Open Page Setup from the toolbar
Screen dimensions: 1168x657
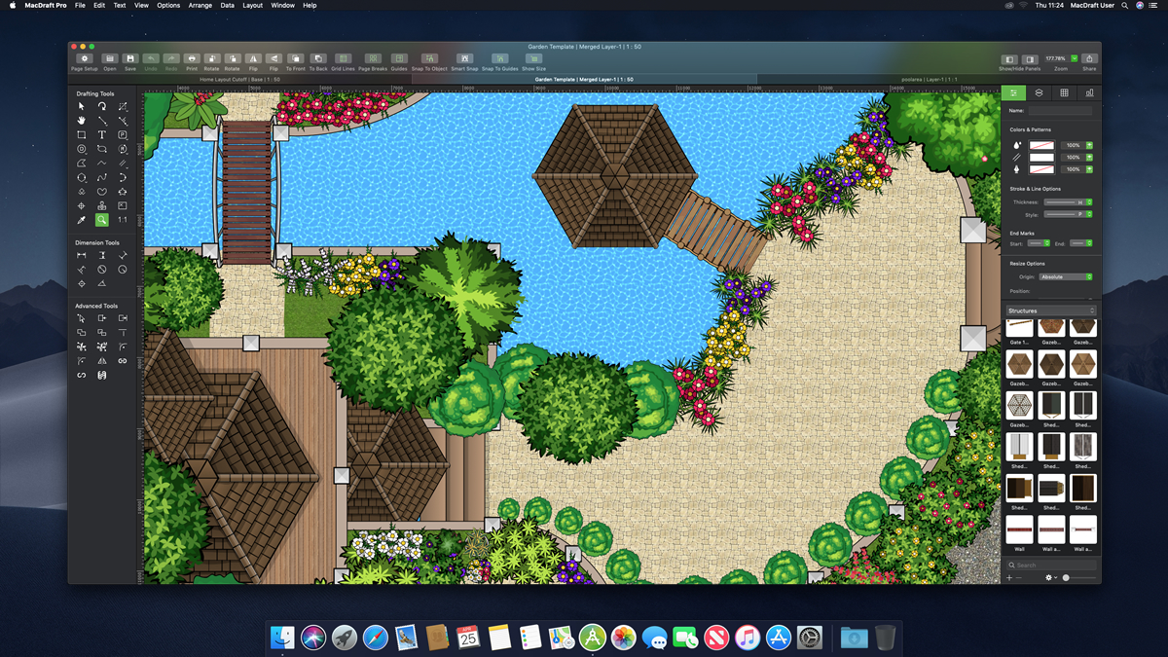point(85,62)
